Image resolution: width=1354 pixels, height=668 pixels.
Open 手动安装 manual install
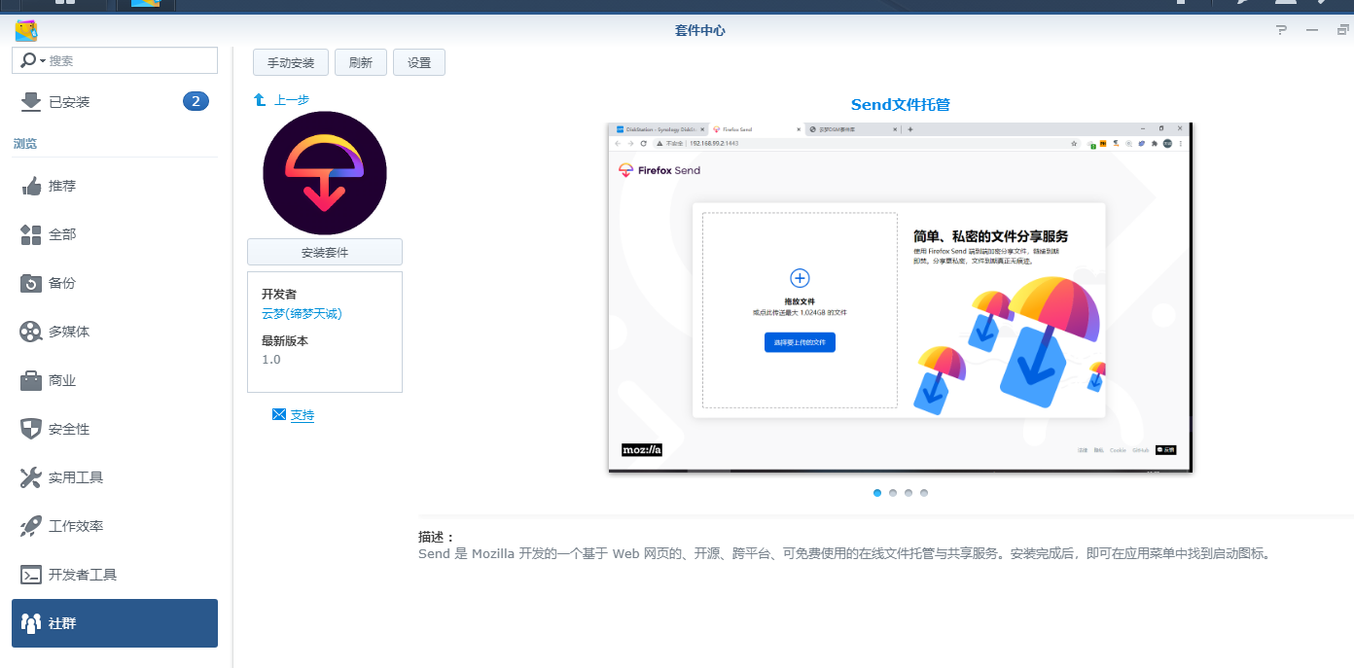pos(290,61)
